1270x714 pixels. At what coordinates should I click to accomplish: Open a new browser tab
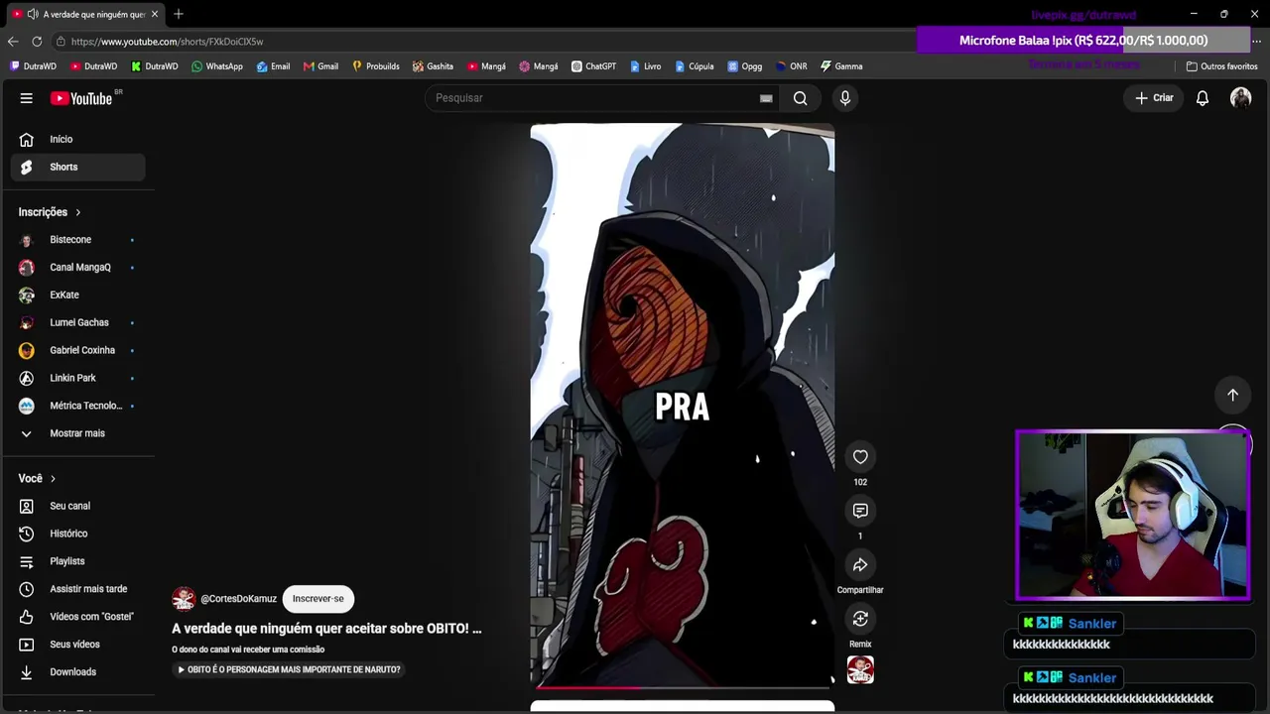click(179, 14)
